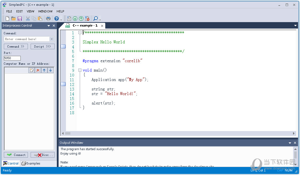Click the "The program has started successfully." message
This screenshot has width=300, height=175.
87,149
